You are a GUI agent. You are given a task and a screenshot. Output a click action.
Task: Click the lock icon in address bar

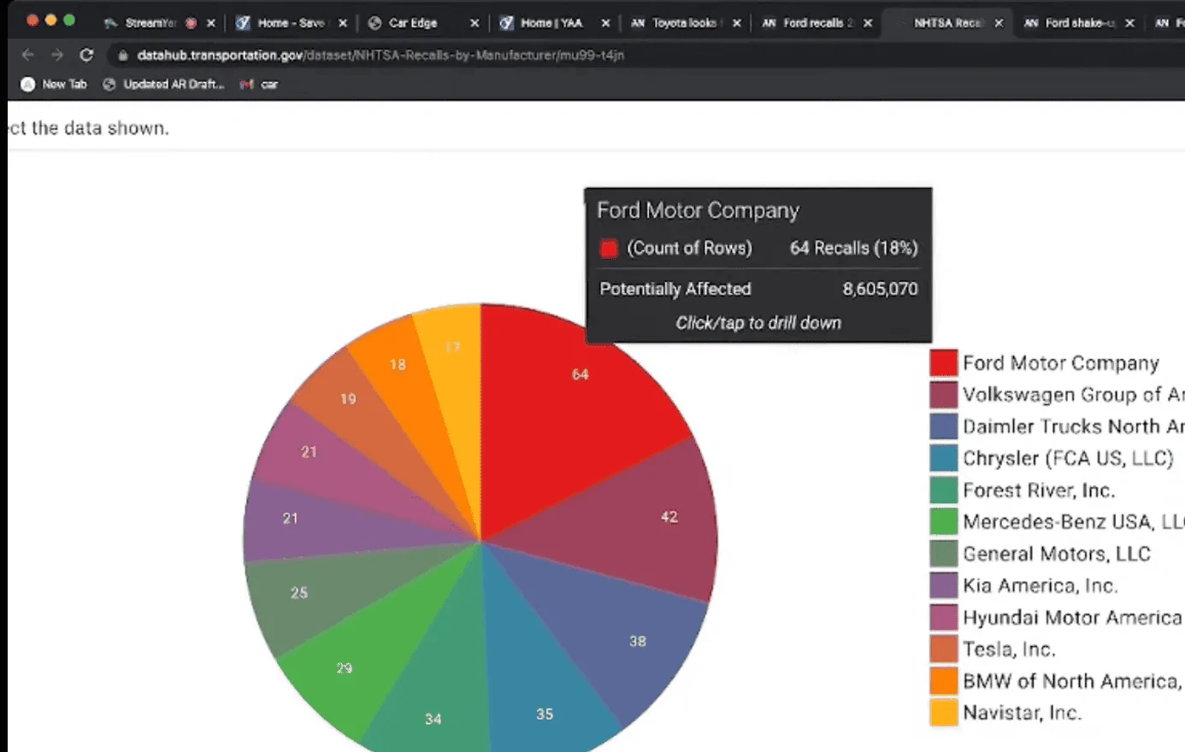pos(123,56)
